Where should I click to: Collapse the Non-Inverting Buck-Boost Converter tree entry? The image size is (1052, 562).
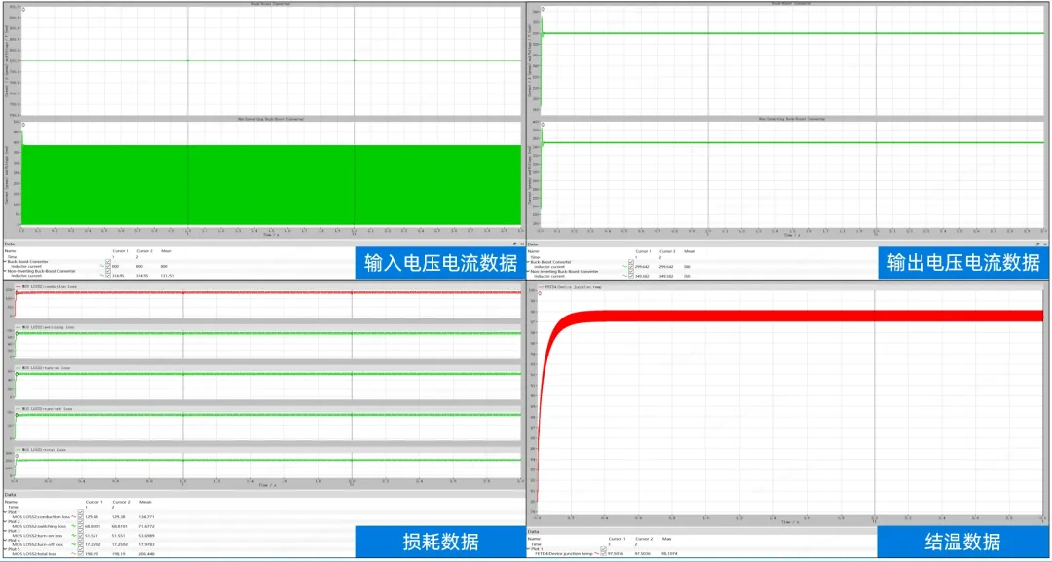4,271
